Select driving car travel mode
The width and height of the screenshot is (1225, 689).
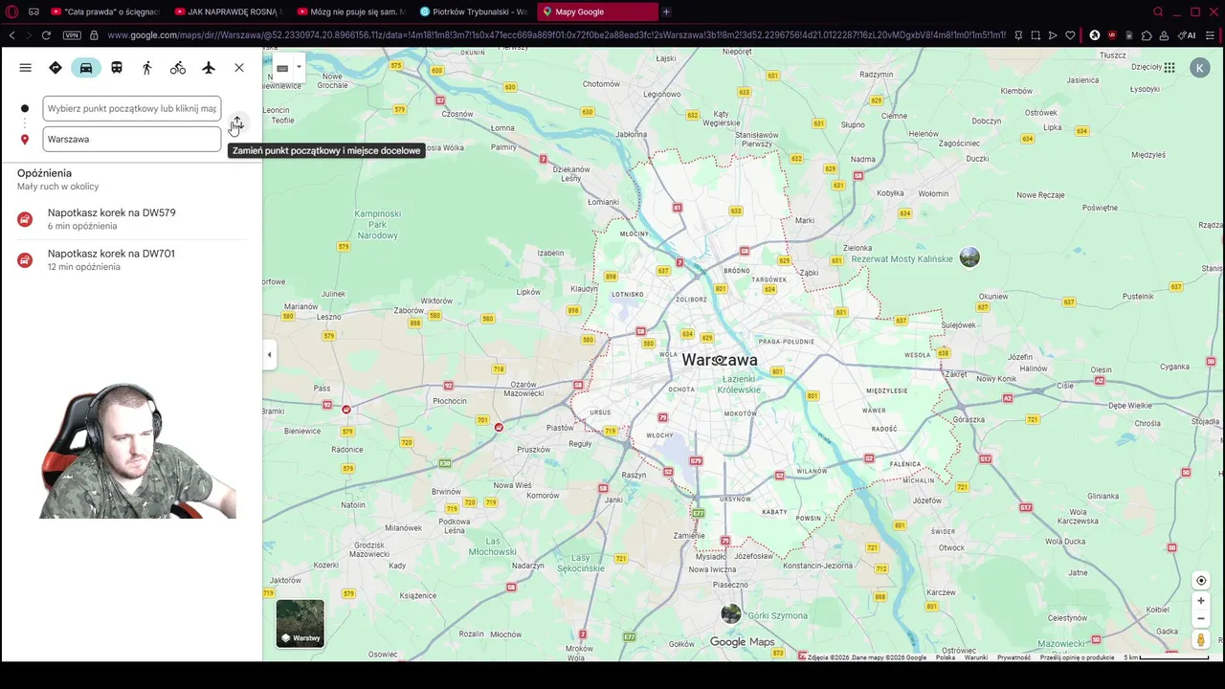(x=86, y=68)
